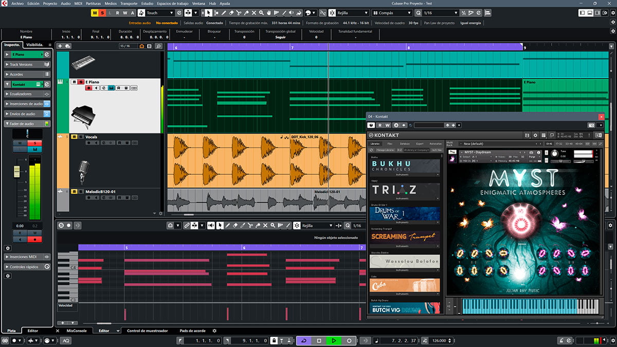The width and height of the screenshot is (617, 347).
Task: Open the Hub logo at top left
Action: (x=5, y=3)
